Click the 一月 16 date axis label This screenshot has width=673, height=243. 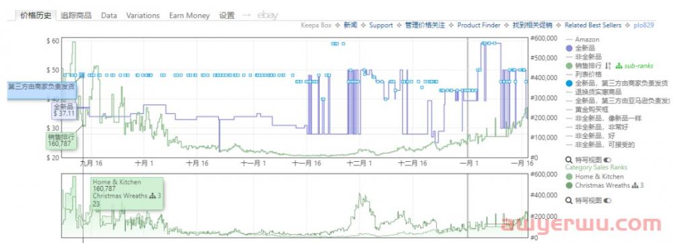click(522, 163)
